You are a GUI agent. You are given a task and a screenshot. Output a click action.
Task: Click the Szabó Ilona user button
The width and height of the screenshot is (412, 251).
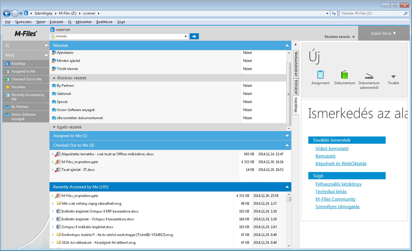(383, 33)
